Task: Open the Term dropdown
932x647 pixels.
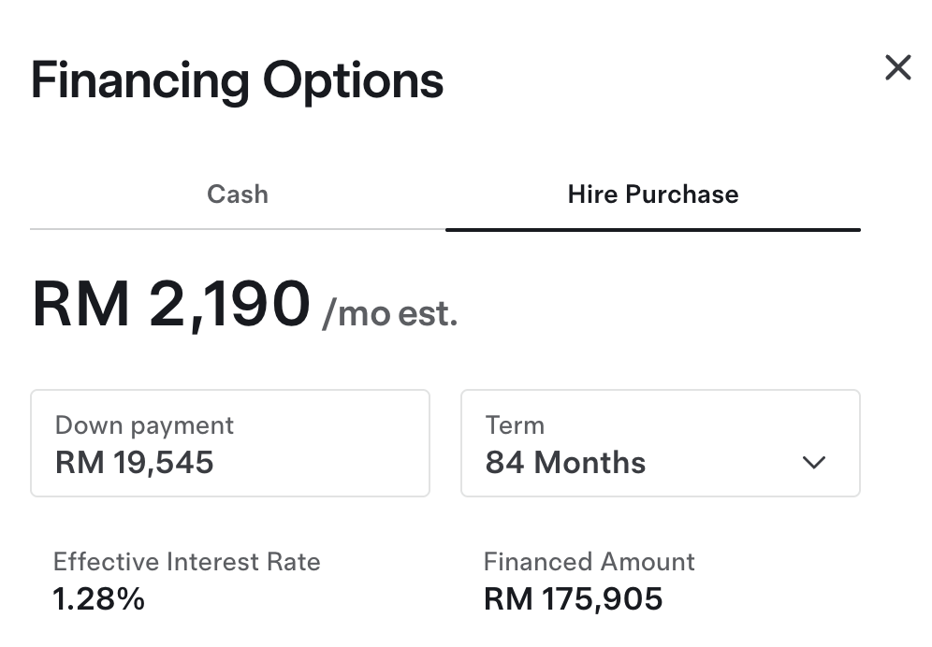Action: (661, 443)
